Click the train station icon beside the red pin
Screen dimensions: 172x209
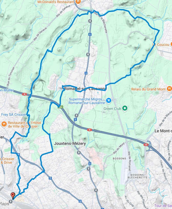point(11,201)
